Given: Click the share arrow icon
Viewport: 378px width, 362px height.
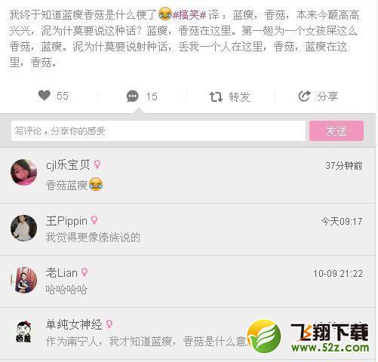Looking at the screenshot, I should pyautogui.click(x=304, y=96).
